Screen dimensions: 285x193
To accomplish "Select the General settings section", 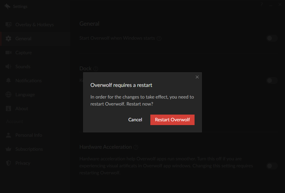I will pos(35,39).
